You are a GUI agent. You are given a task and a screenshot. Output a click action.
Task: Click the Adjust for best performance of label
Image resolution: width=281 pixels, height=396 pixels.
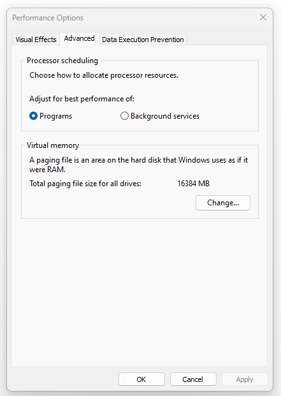click(x=82, y=99)
